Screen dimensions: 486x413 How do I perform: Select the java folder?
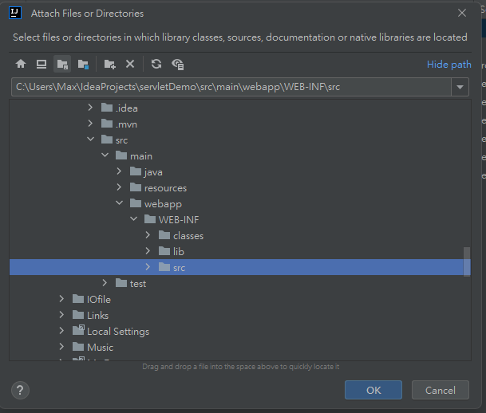tap(146, 172)
